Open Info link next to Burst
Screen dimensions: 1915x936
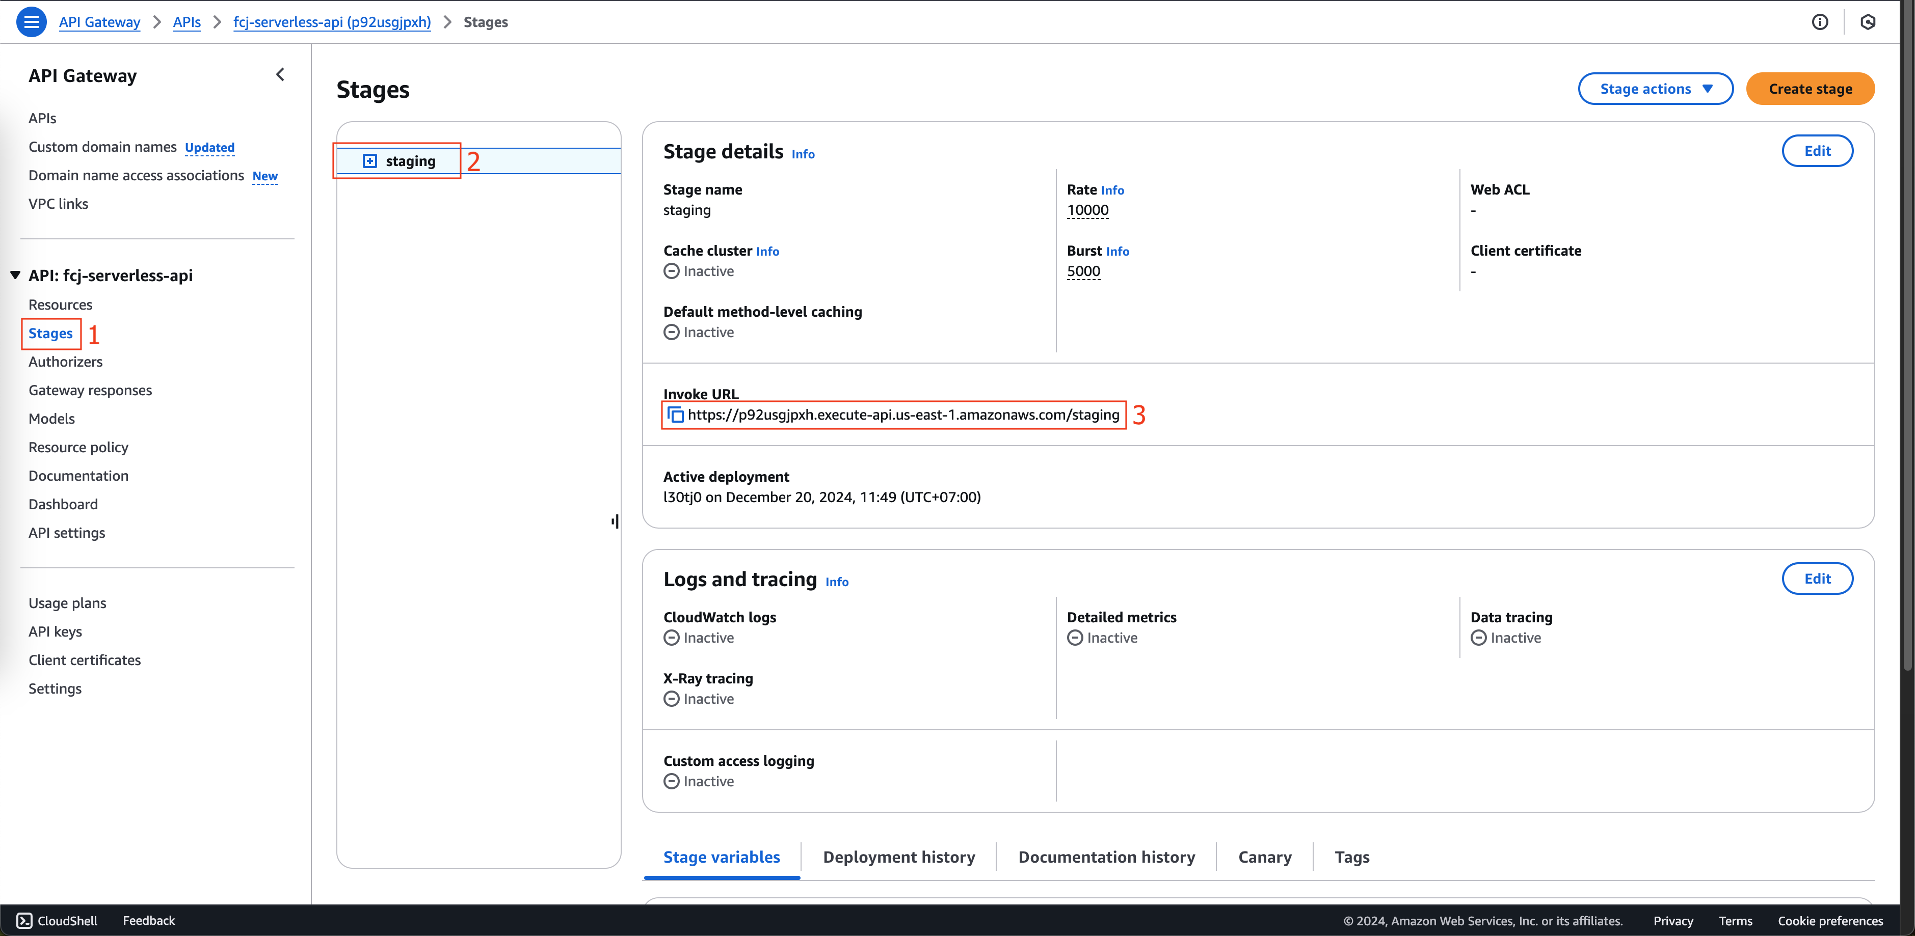[x=1118, y=251]
